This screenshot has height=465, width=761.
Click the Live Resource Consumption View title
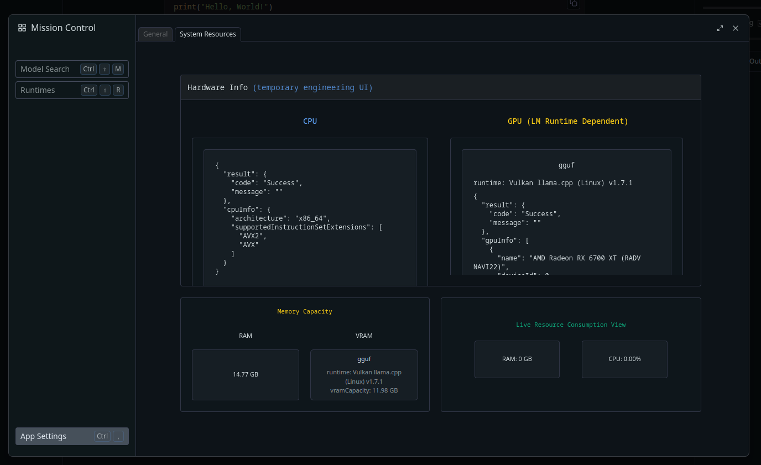point(571,325)
